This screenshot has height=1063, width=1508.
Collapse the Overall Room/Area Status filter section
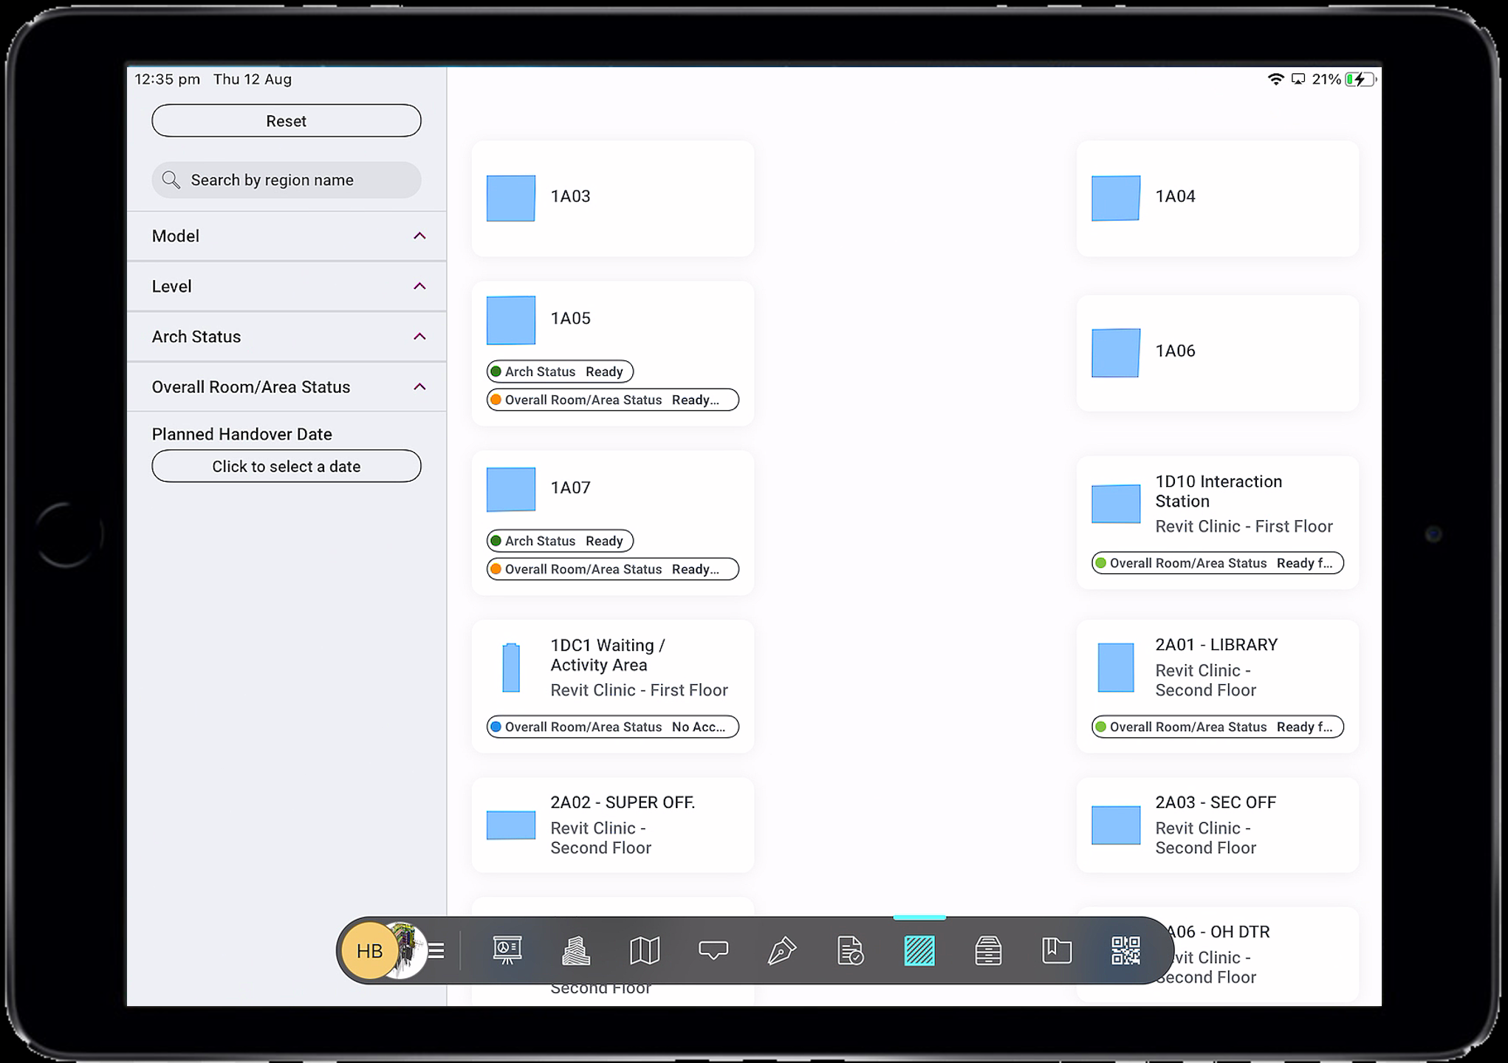click(x=419, y=387)
